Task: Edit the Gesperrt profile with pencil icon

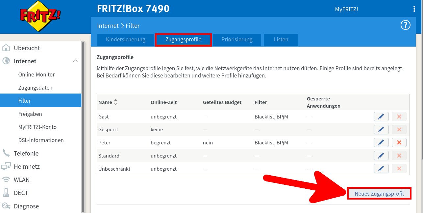Action: click(x=381, y=130)
